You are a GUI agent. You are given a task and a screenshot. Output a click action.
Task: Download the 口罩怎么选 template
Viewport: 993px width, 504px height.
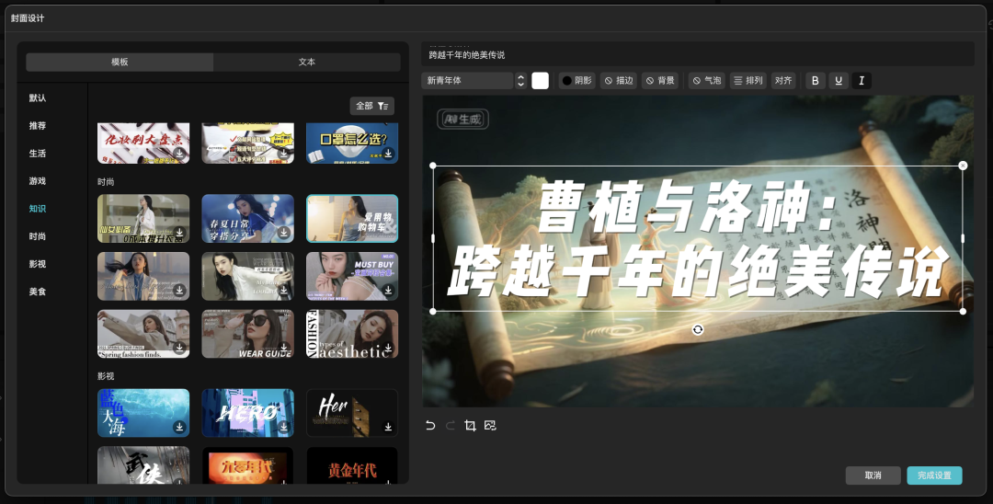[388, 154]
